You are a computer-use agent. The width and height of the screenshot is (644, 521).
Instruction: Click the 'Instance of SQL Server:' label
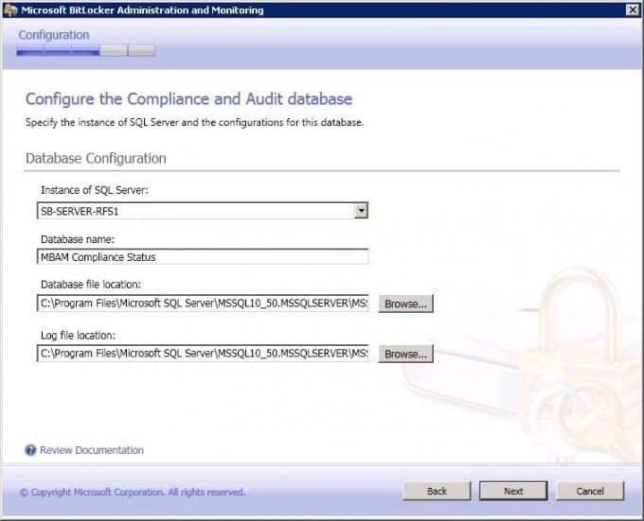[95, 190]
